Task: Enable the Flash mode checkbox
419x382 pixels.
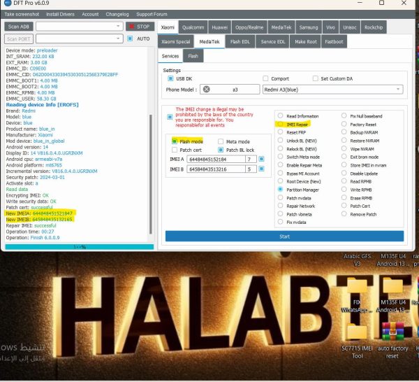Action: pyautogui.click(x=175, y=141)
